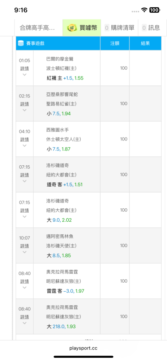Open 詳情 link for 10:07 Marlins game
The width and height of the screenshot is (167, 361).
click(25, 245)
